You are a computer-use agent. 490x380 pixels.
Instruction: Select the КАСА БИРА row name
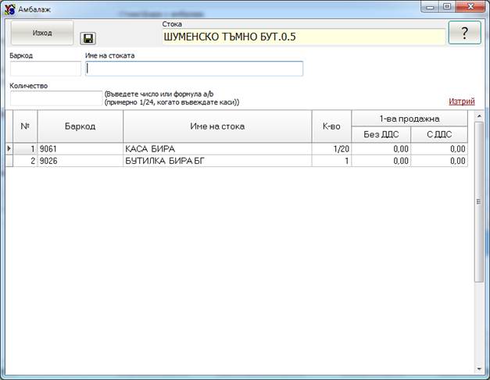coord(217,149)
